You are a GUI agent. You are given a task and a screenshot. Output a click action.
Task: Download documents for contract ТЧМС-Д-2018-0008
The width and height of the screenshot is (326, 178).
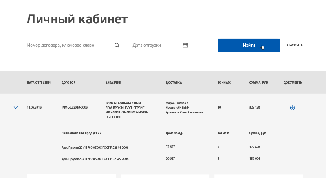coord(292,108)
